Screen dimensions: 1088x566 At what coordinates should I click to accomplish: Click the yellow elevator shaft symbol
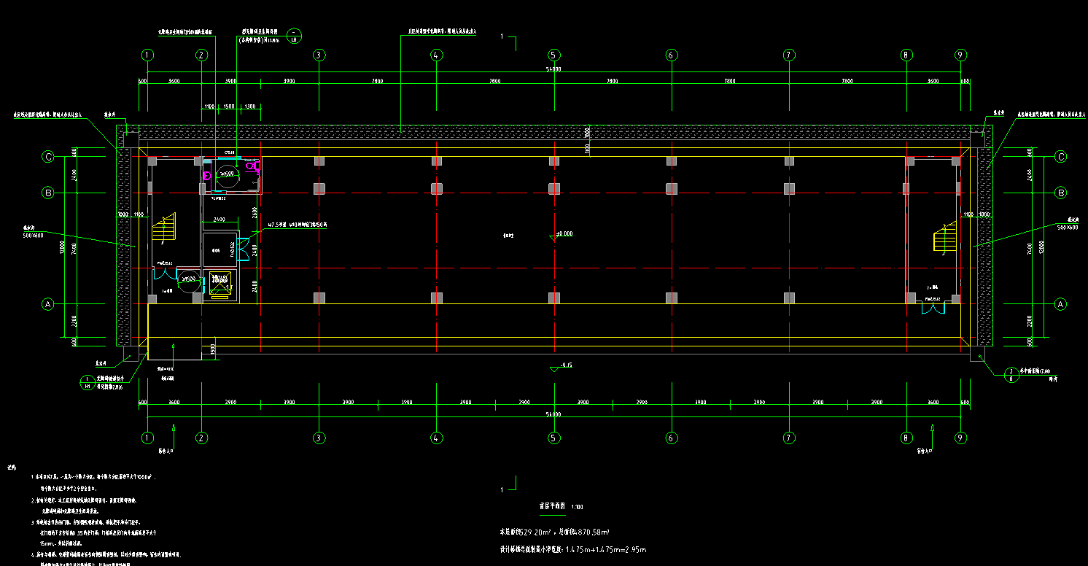[x=219, y=283]
